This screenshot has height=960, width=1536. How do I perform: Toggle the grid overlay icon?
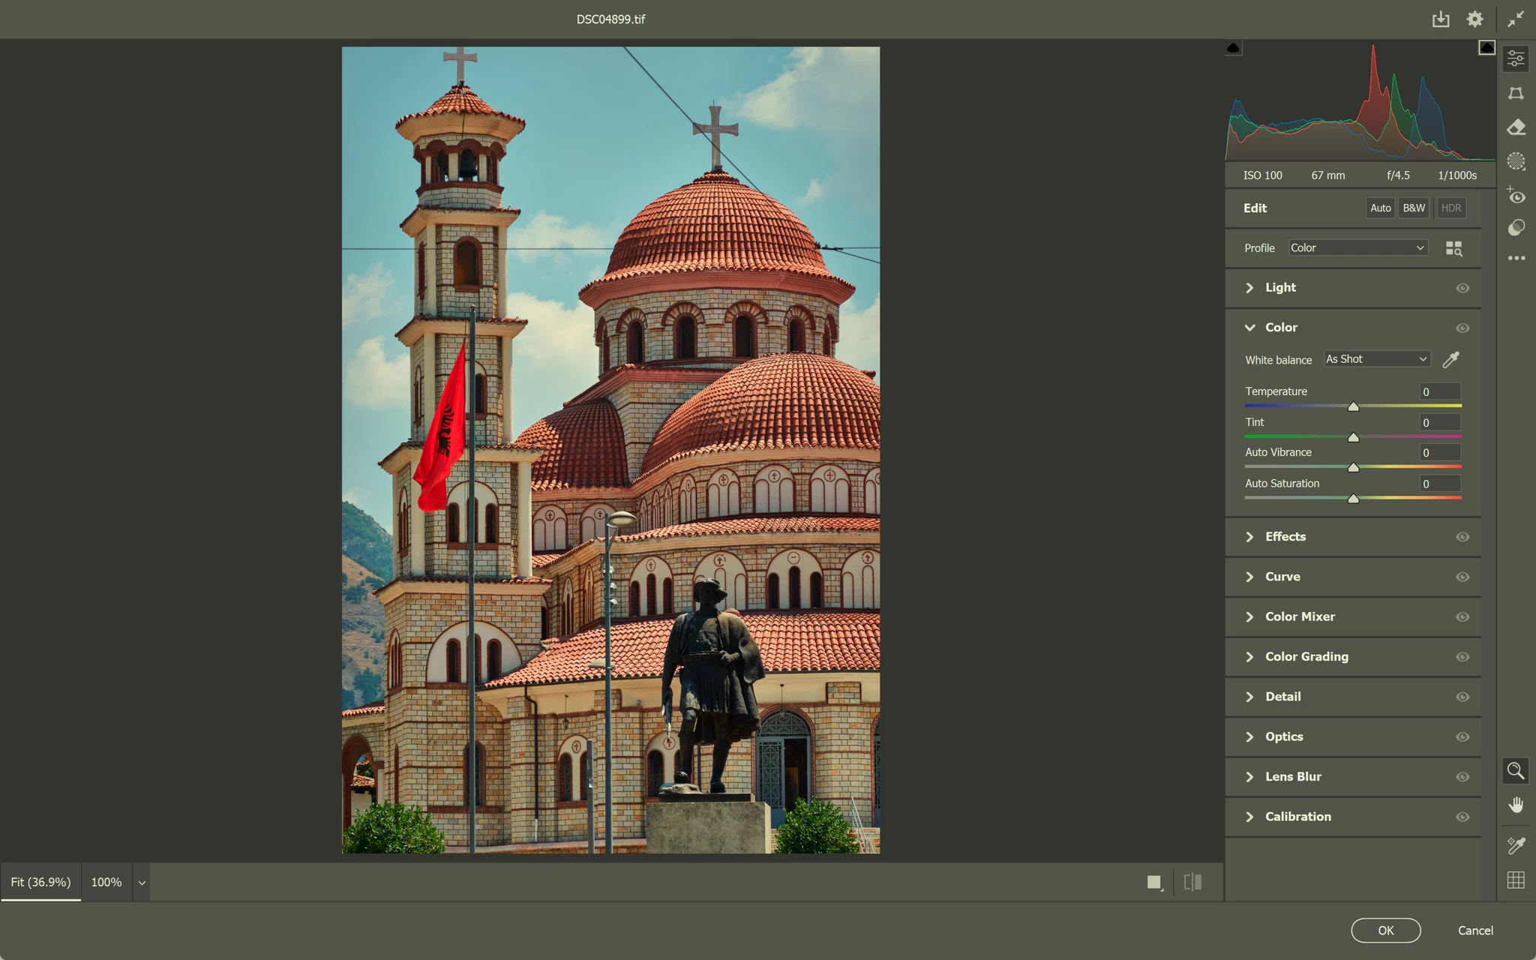(x=1516, y=880)
